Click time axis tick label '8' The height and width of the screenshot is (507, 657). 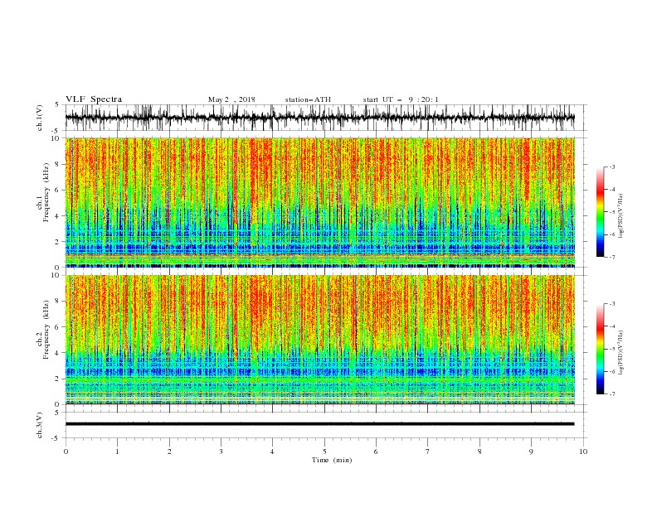tap(479, 451)
